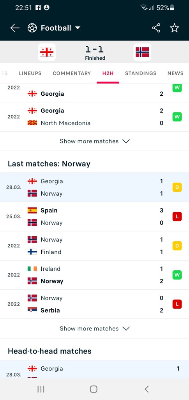Switch to the STANDINGS tab
Viewport: 189px width, 400px height.
(x=141, y=73)
